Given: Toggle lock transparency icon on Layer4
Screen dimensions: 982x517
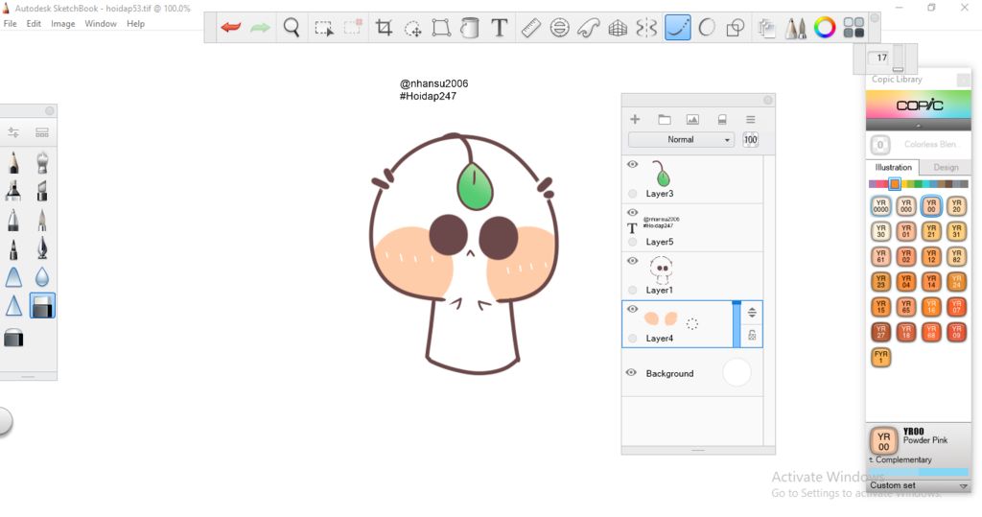Looking at the screenshot, I should (752, 336).
